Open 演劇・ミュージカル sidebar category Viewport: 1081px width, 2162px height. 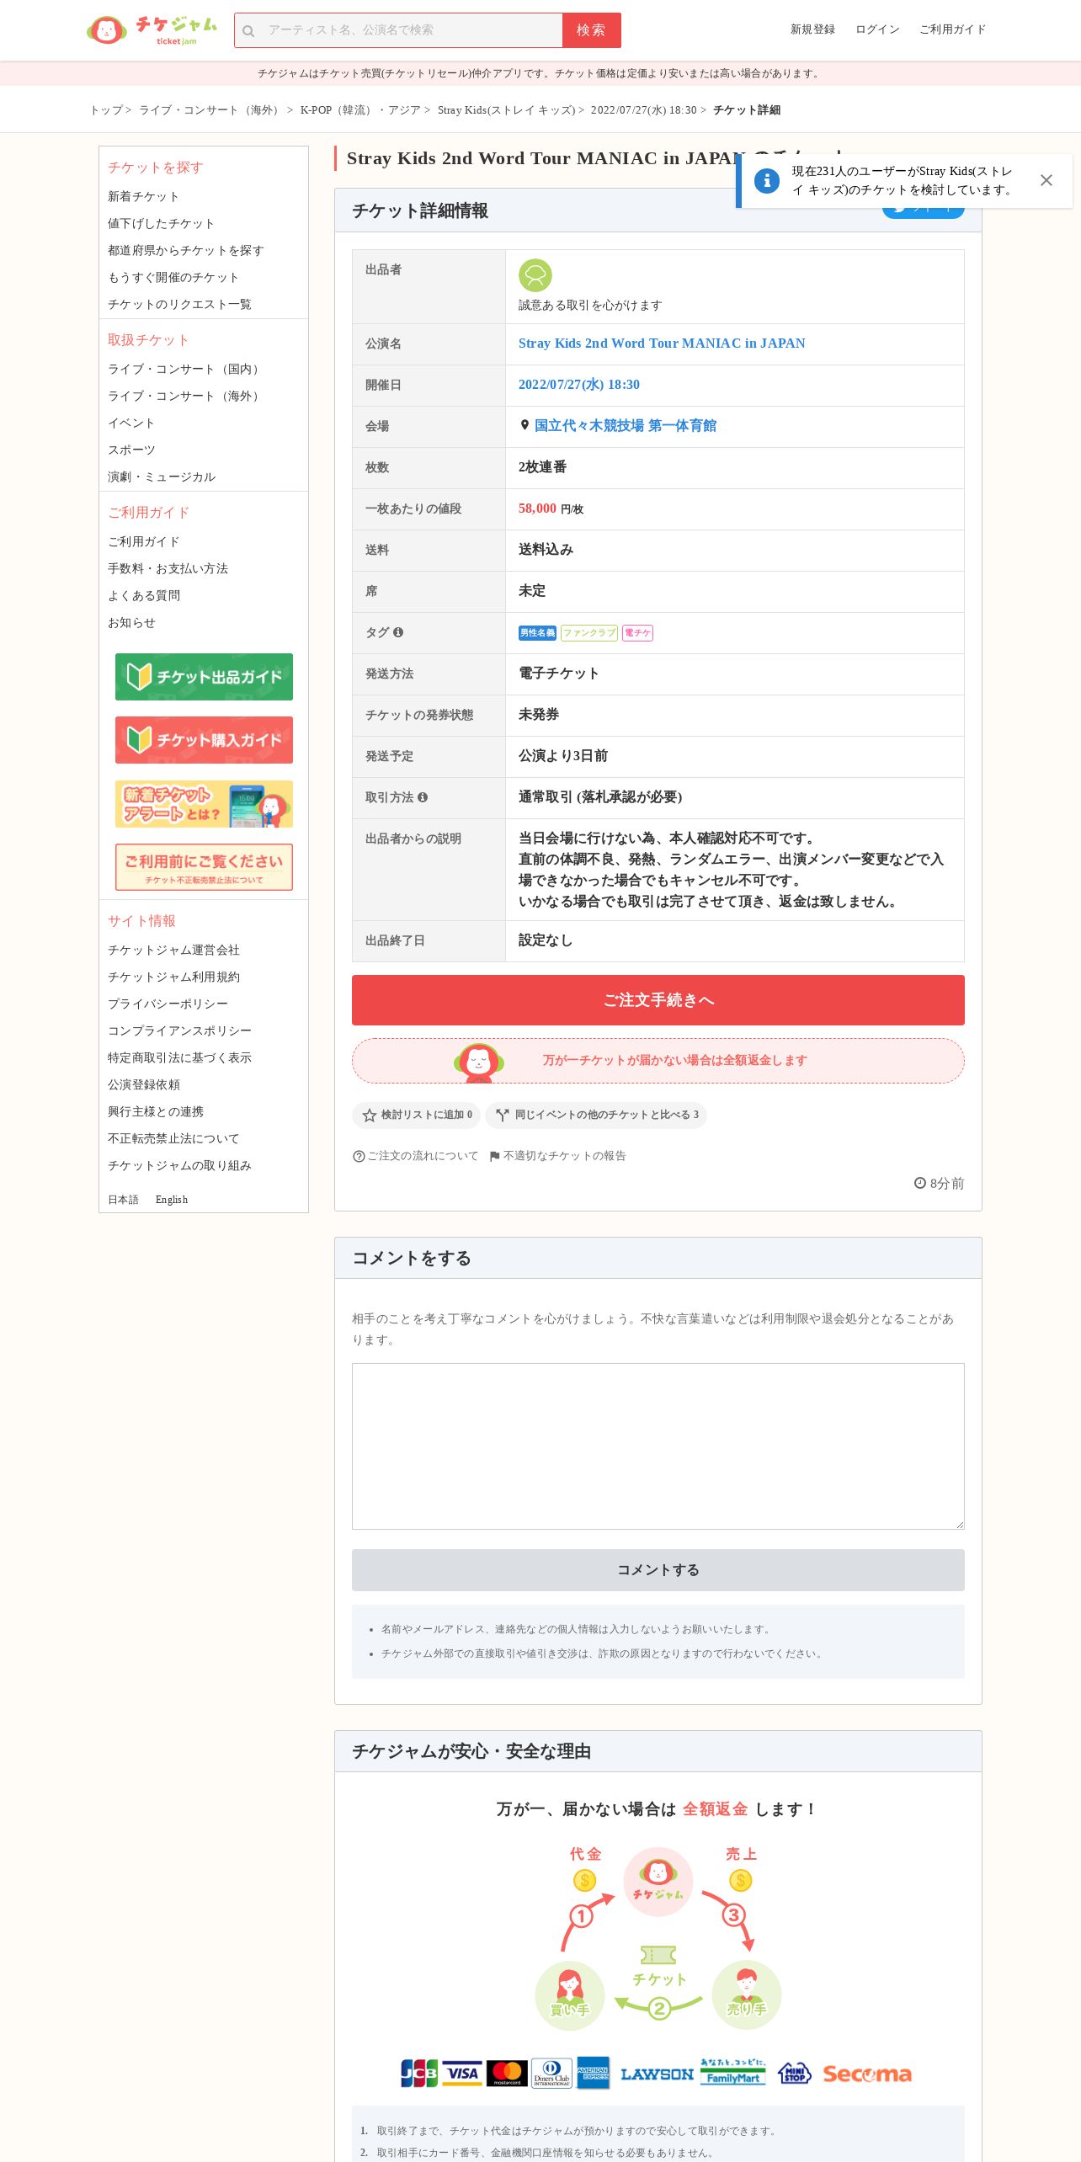click(162, 477)
